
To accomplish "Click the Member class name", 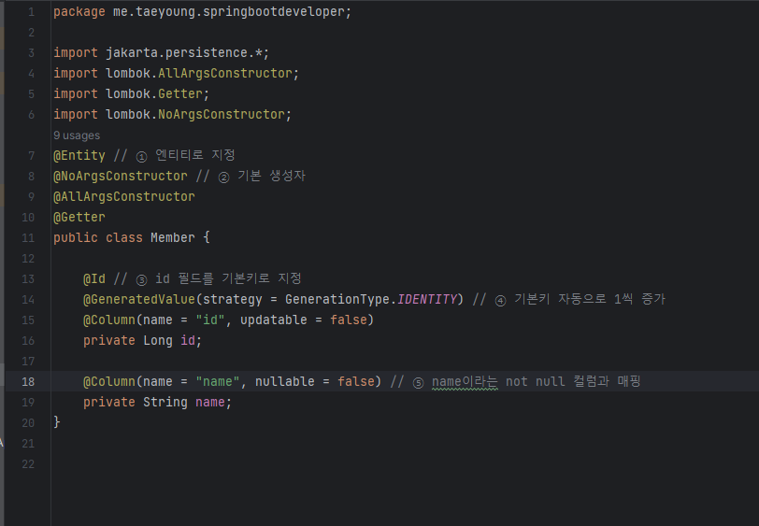I will 172,238.
